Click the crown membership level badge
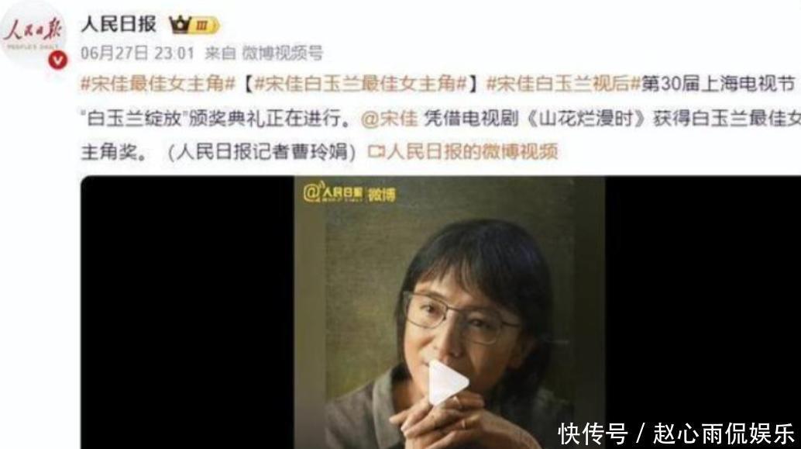The height and width of the screenshot is (449, 801). click(194, 25)
